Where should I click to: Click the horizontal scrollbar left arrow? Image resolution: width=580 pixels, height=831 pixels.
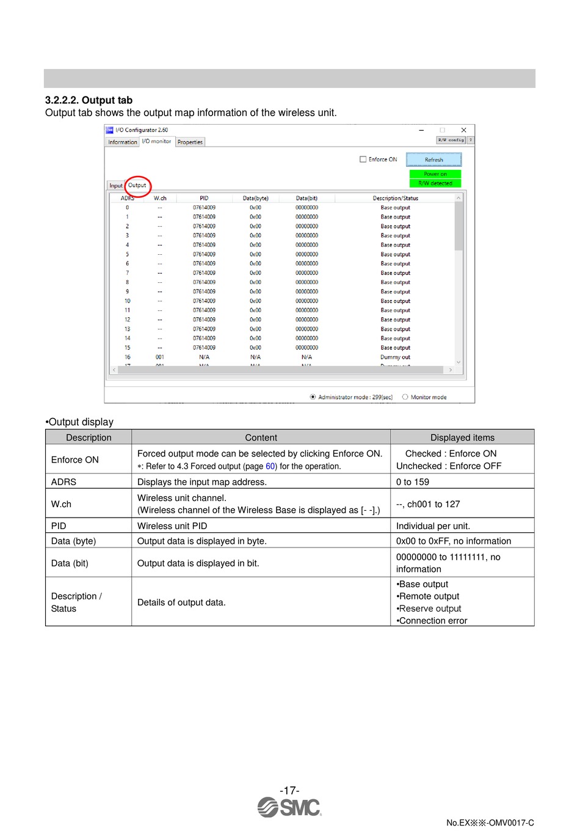114,370
